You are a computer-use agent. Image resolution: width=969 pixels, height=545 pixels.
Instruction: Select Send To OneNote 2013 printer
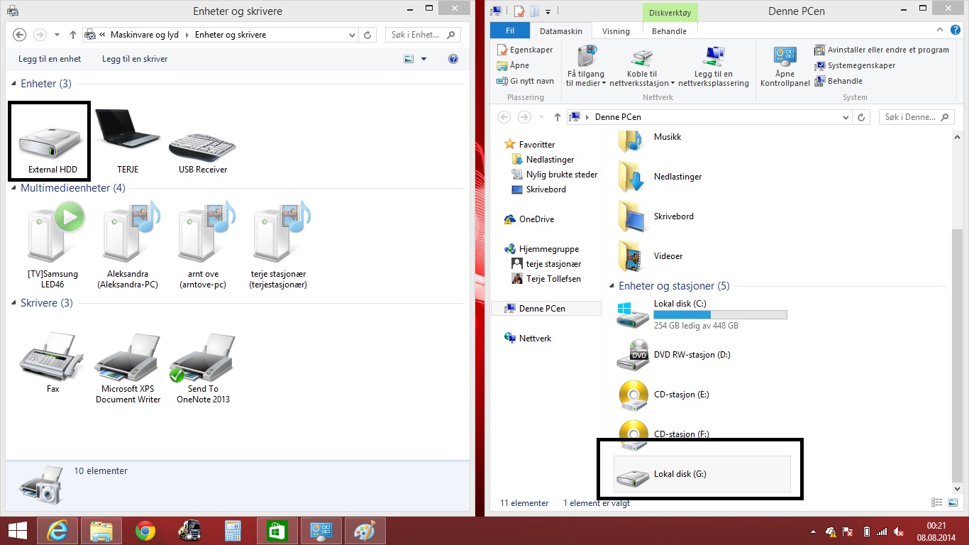coord(204,368)
